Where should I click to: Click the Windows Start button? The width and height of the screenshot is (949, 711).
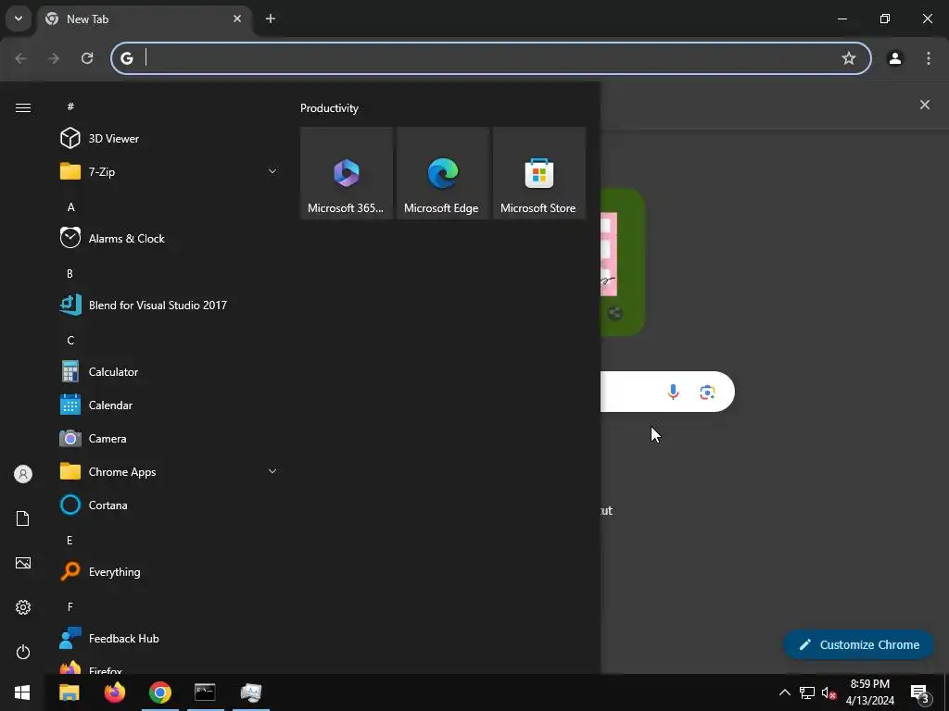22,692
